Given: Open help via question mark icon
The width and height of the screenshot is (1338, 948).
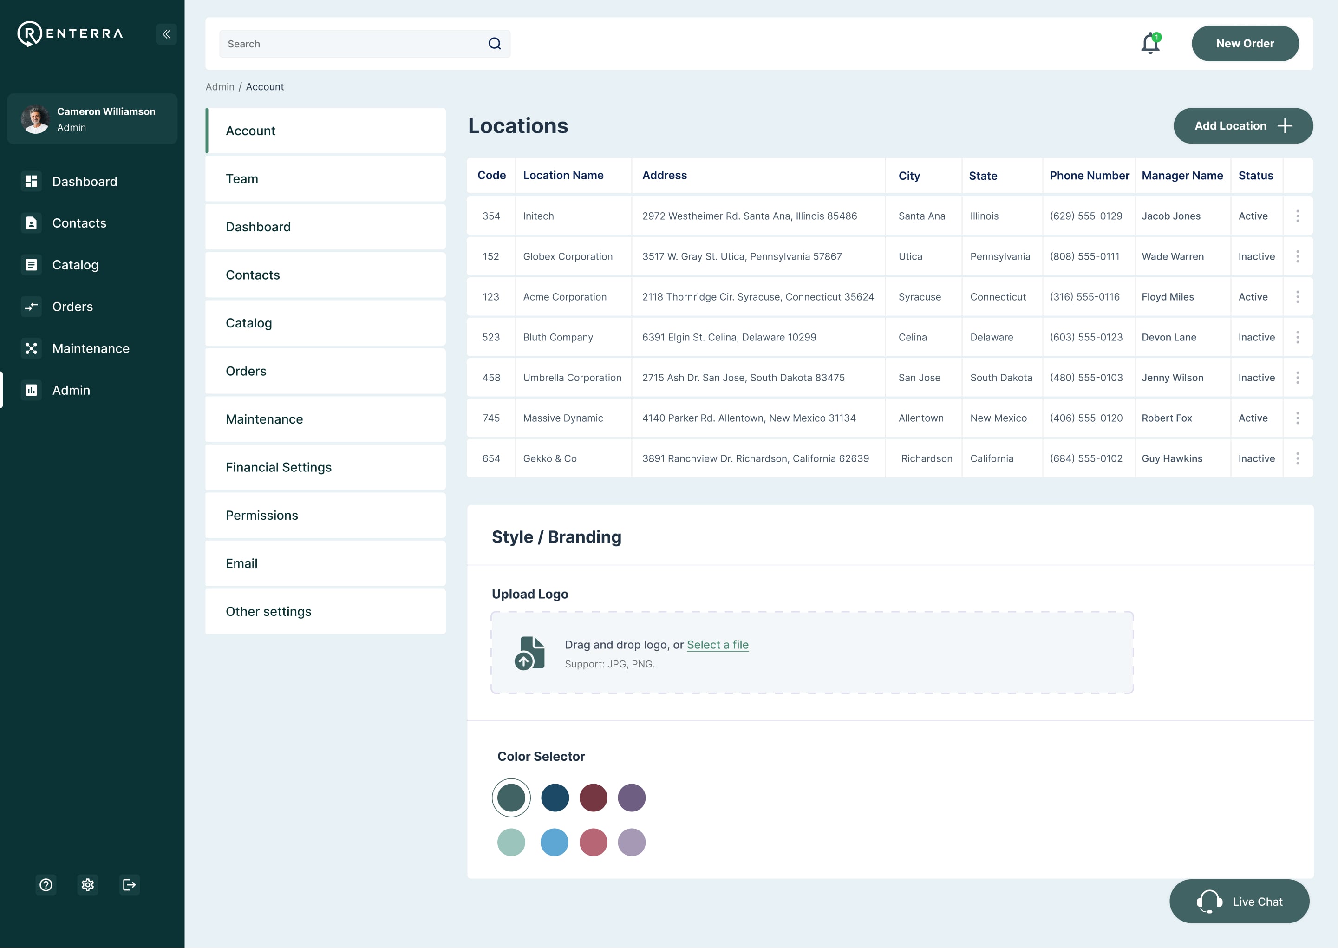Looking at the screenshot, I should pos(46,885).
